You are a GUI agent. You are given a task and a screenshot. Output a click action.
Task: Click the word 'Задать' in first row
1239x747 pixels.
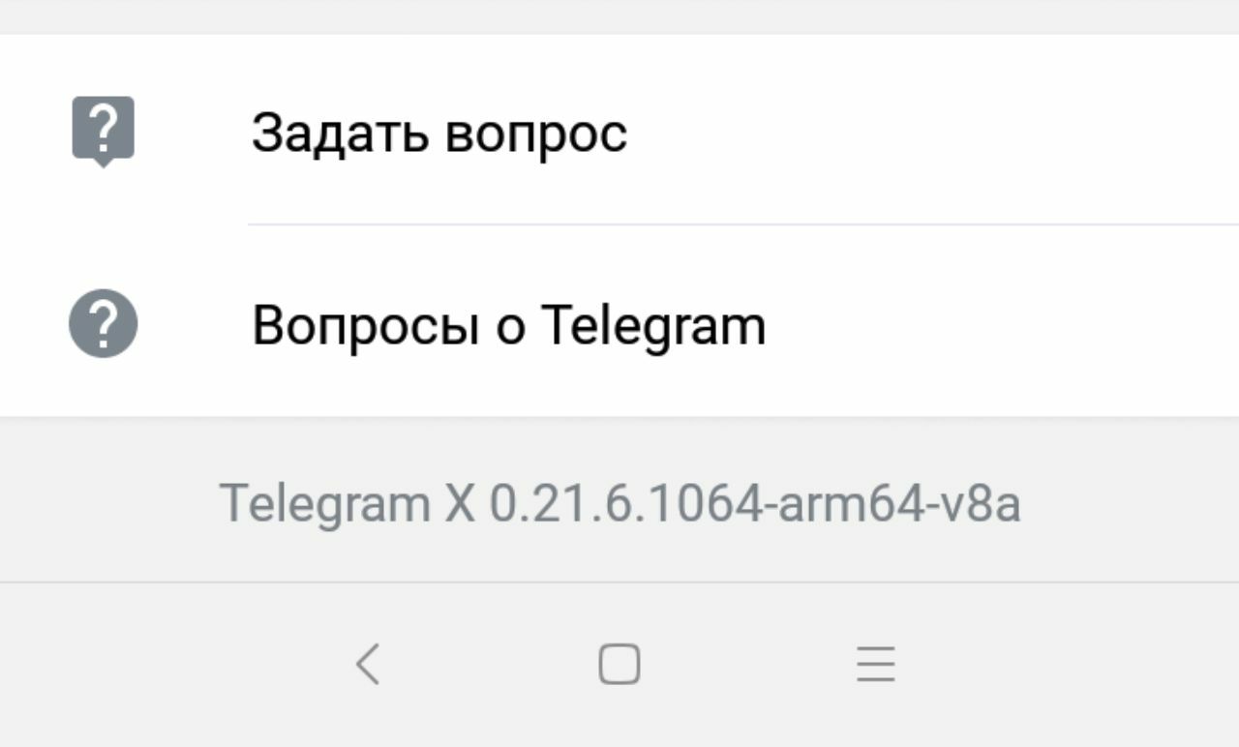(x=339, y=134)
